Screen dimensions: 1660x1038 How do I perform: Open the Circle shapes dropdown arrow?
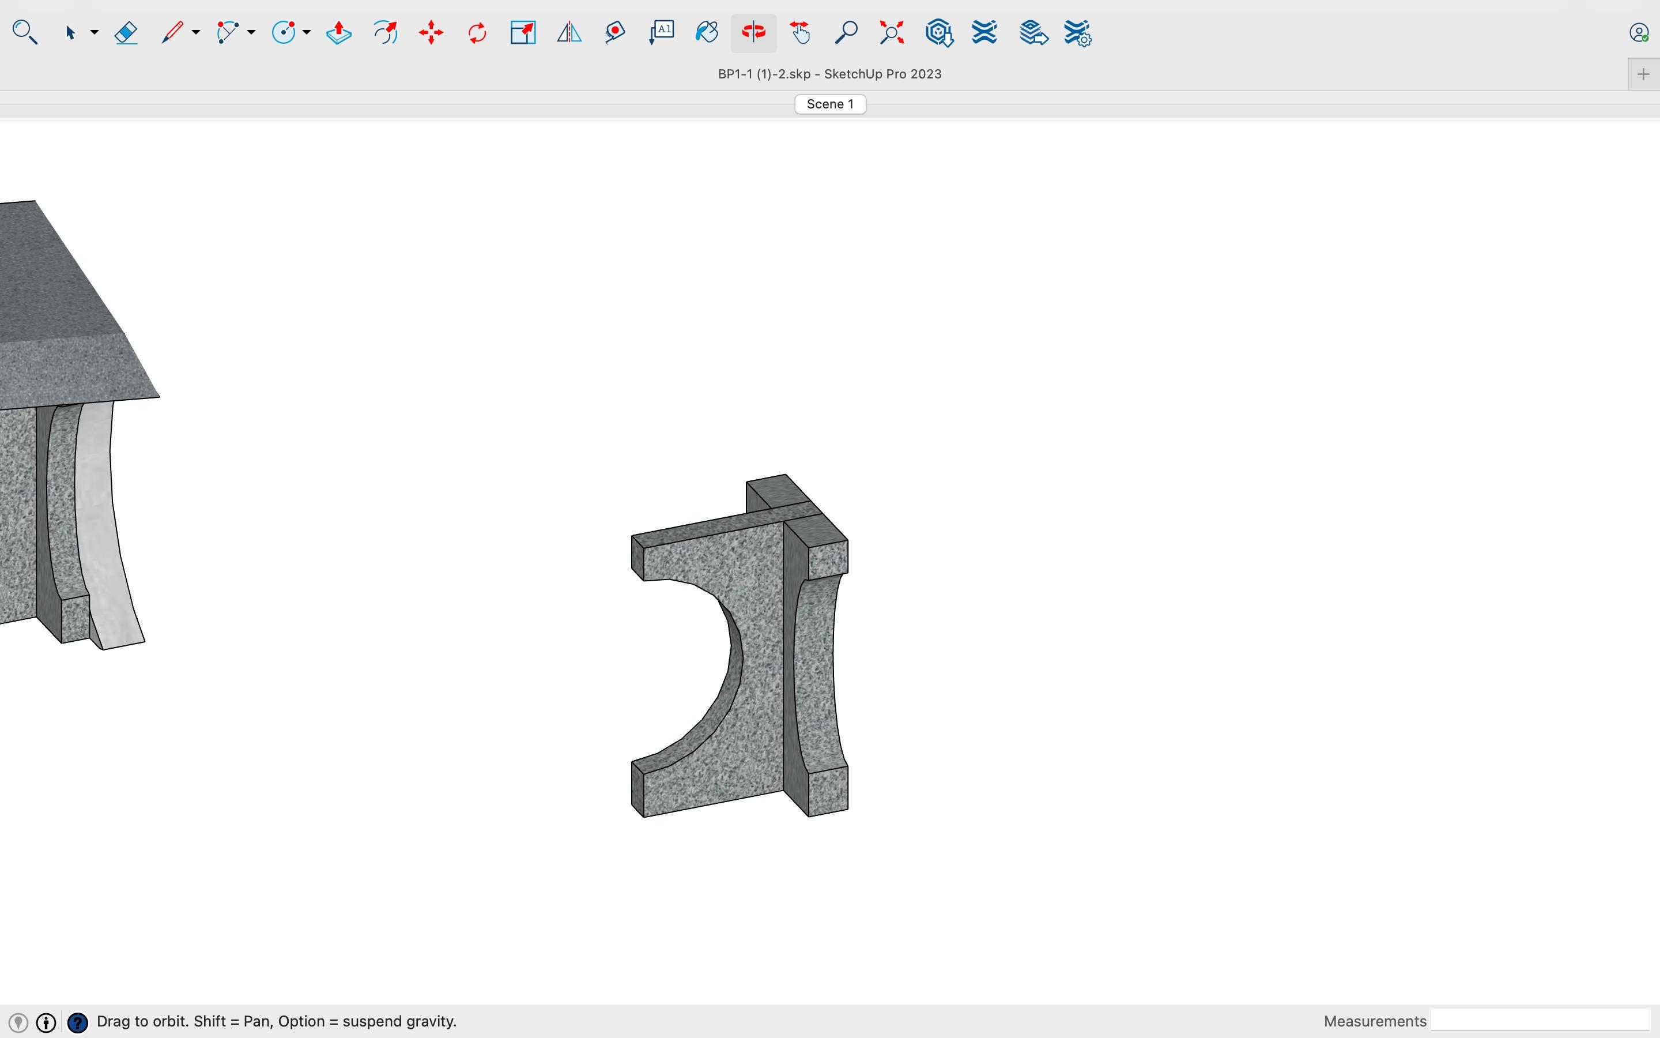coord(307,32)
